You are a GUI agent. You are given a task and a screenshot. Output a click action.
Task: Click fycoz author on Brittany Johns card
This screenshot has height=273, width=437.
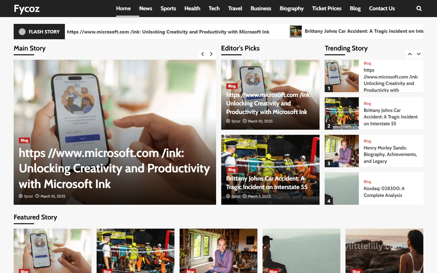236,196
